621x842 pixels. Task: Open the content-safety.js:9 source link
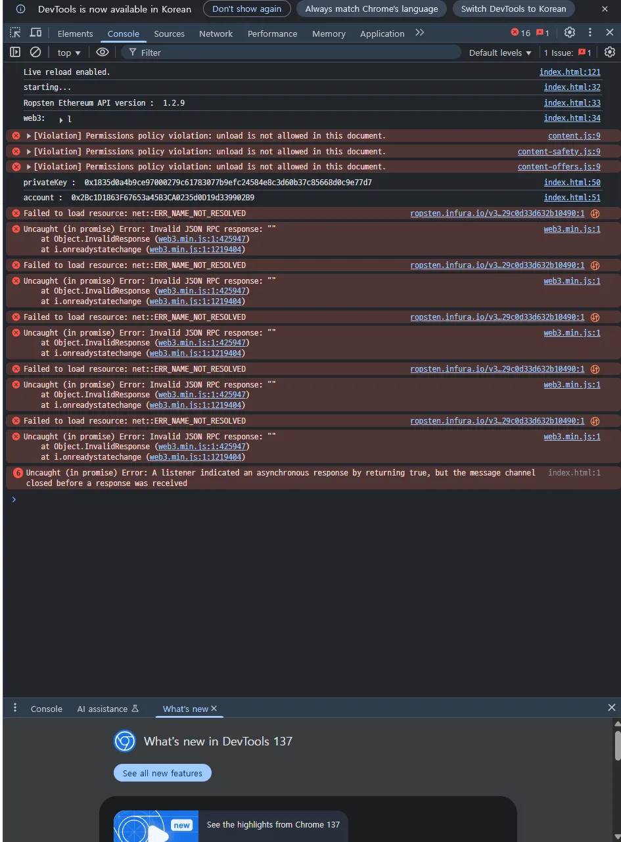[559, 152]
